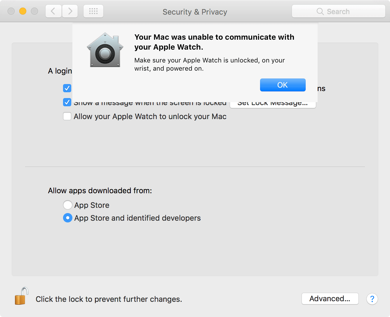Click the magnifying glass search icon
390x317 pixels.
click(x=320, y=11)
